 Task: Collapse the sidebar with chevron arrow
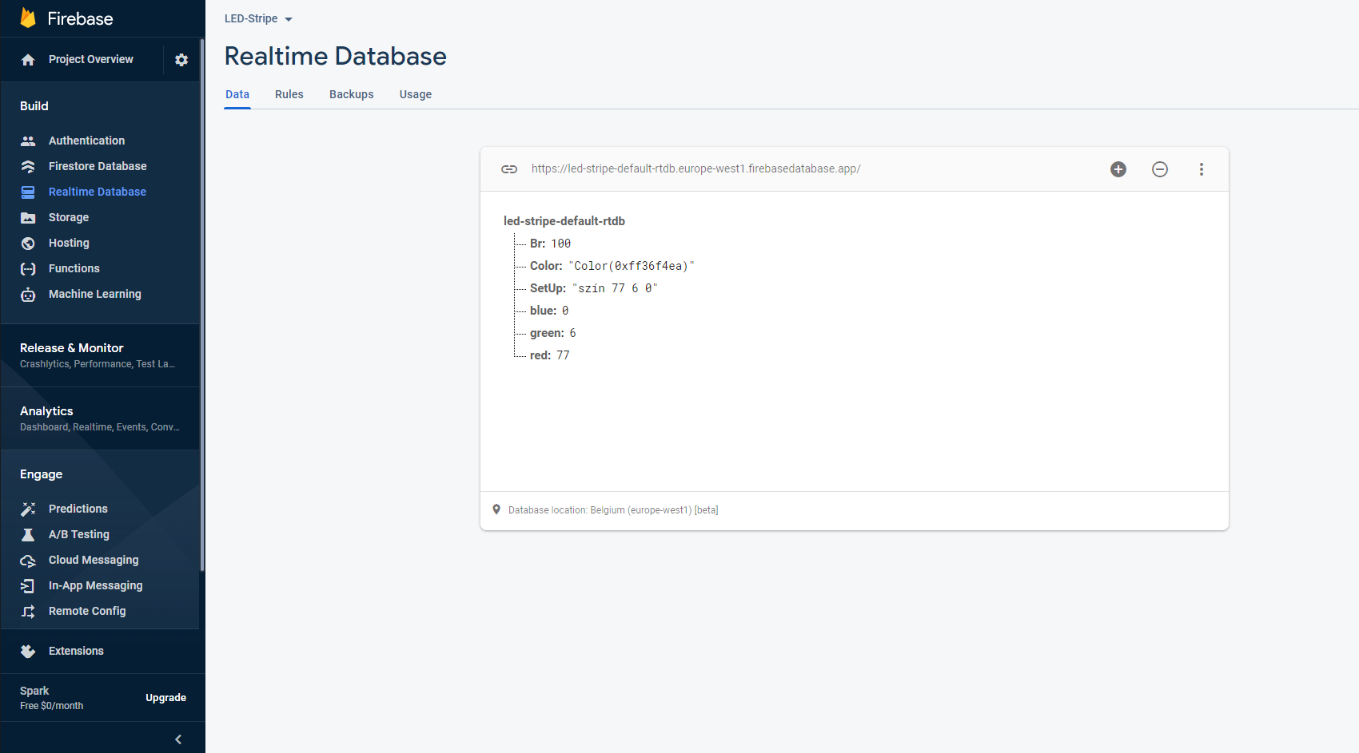(x=178, y=739)
